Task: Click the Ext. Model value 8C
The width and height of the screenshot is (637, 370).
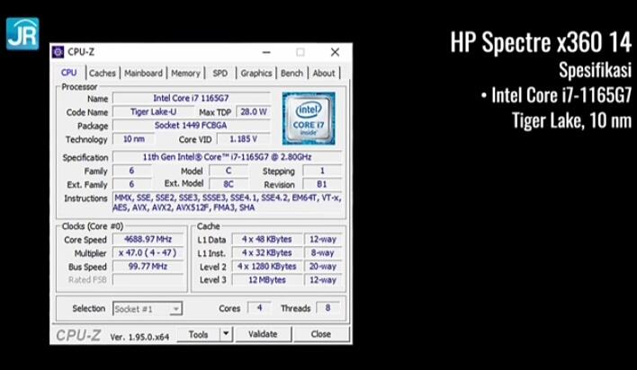Action: point(229,184)
